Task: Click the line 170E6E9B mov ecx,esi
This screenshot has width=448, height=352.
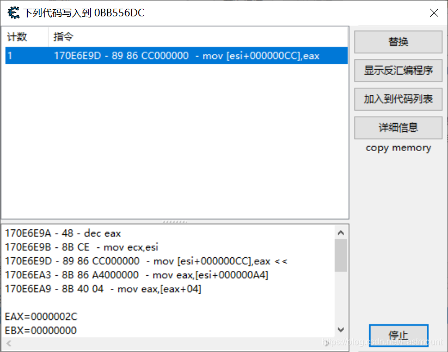Action: tap(82, 247)
